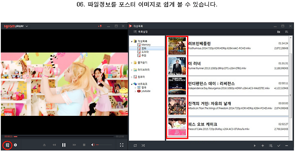Click Piece.of.Cake.2015 mkv filename

coord(219,129)
